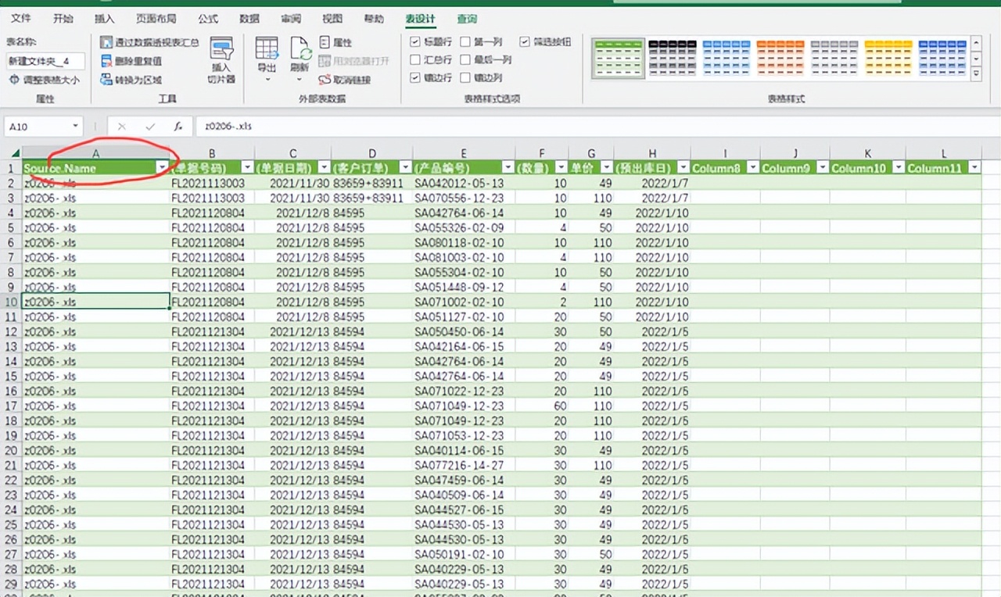
Task: Click the formula bar showing z0206-.xls
Action: click(x=598, y=126)
